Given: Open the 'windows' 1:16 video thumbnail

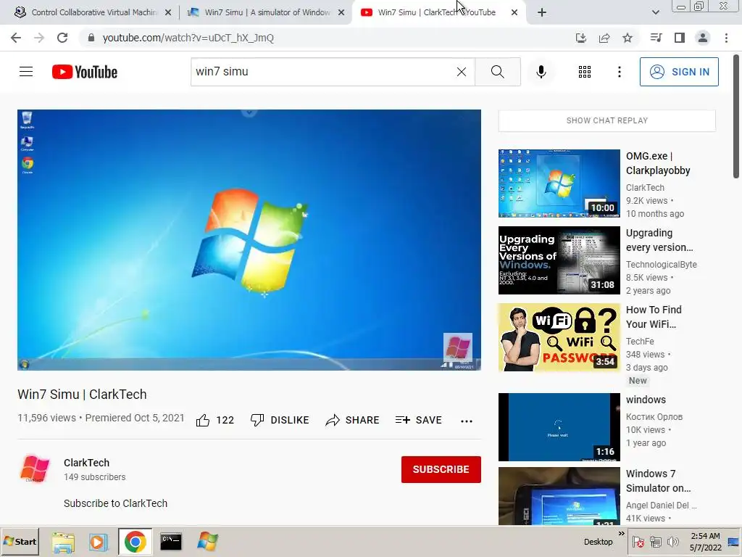Looking at the screenshot, I should (x=559, y=426).
